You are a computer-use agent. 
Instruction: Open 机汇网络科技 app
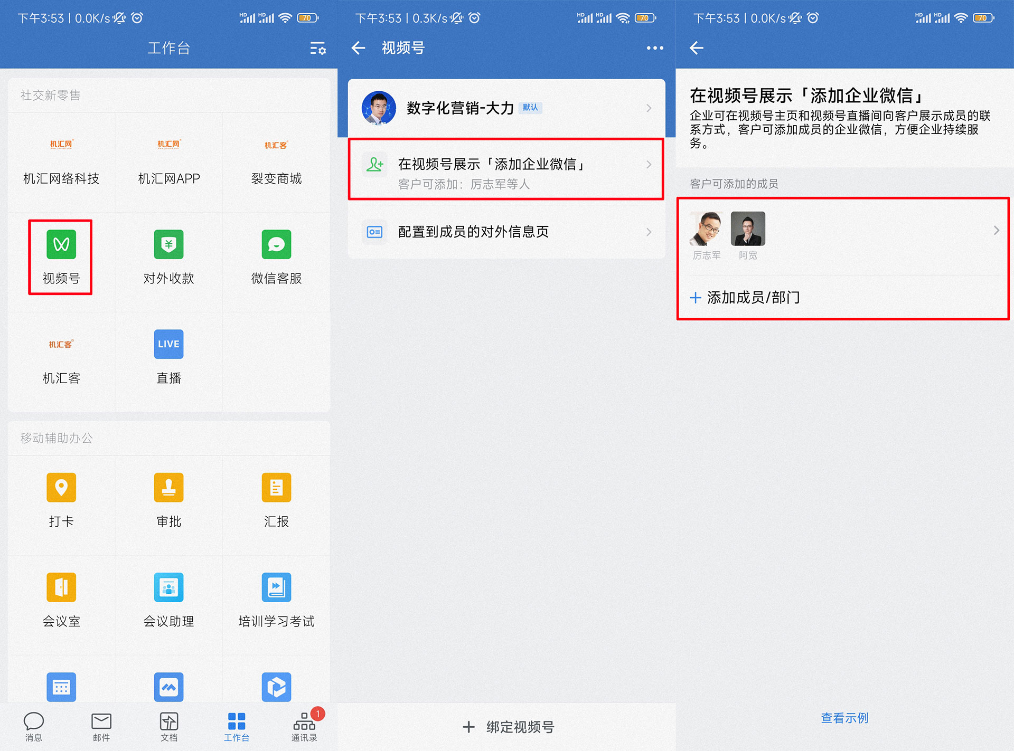(x=61, y=144)
